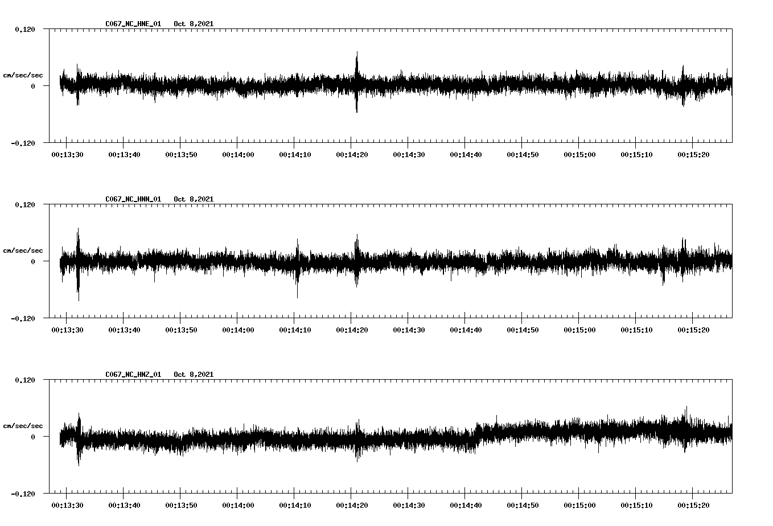Click the cm/sec/sec unit label on HNN plot
Viewport: 773px width, 526px height.
pos(23,250)
